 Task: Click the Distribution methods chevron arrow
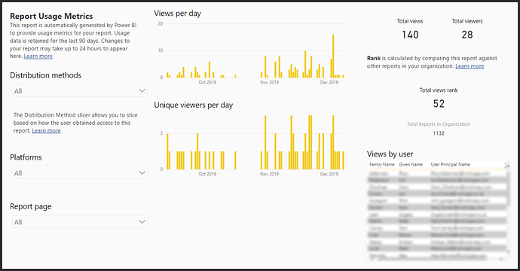click(142, 91)
